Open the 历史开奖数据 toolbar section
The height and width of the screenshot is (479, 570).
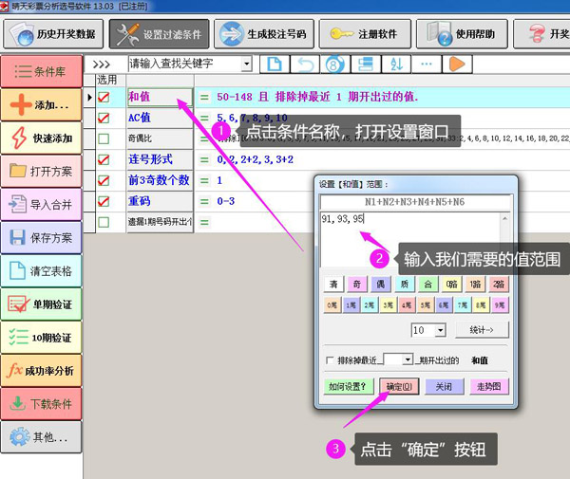[x=51, y=33]
